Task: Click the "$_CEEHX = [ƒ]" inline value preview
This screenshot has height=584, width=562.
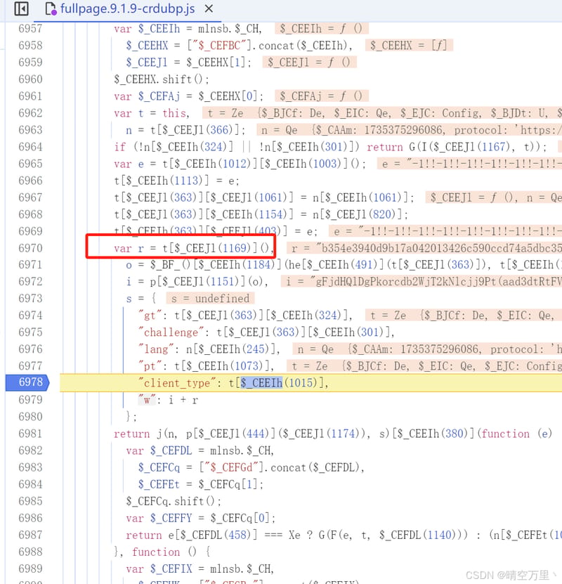Action: (x=409, y=46)
